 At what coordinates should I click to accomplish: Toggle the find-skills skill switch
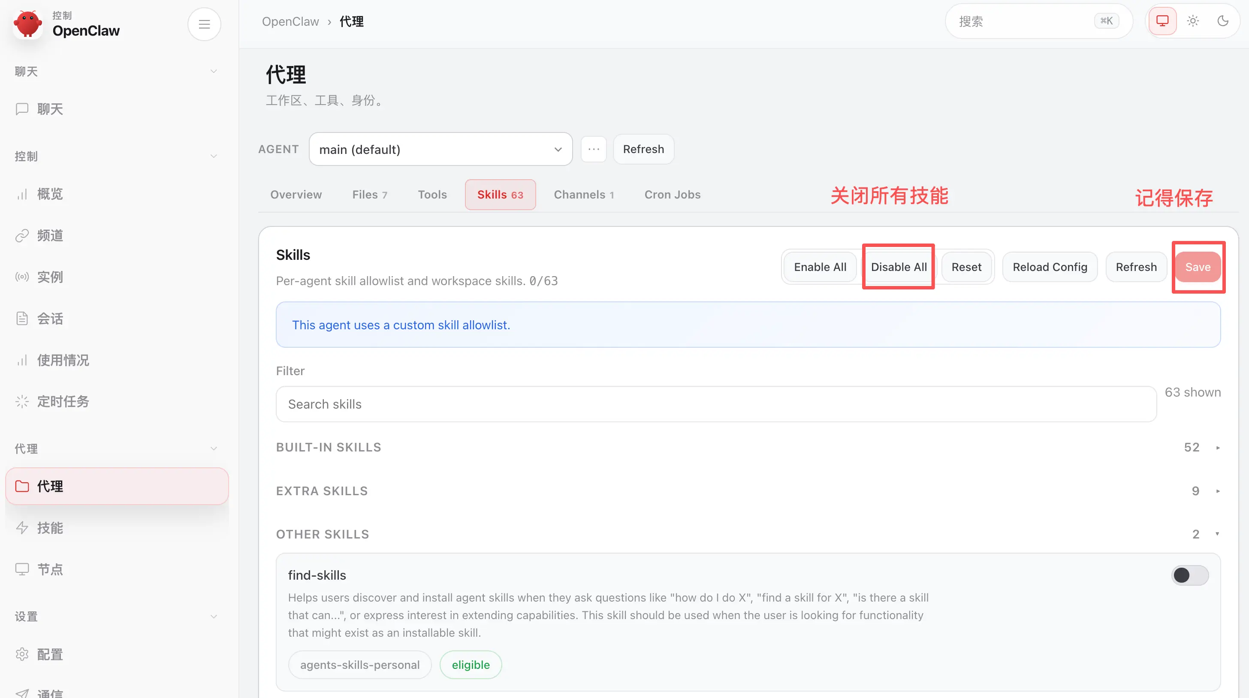[x=1189, y=575]
